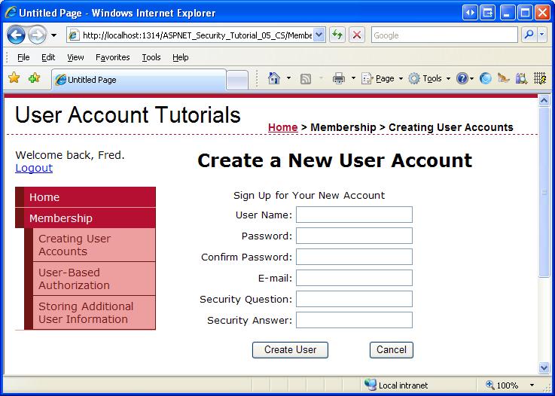Click the page scroll down arrow
The height and width of the screenshot is (396, 555).
click(x=544, y=367)
